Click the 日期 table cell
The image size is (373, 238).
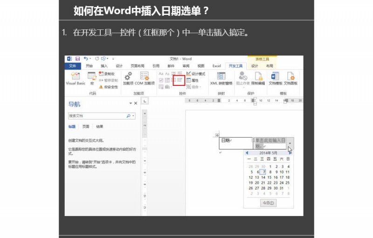click(x=236, y=143)
